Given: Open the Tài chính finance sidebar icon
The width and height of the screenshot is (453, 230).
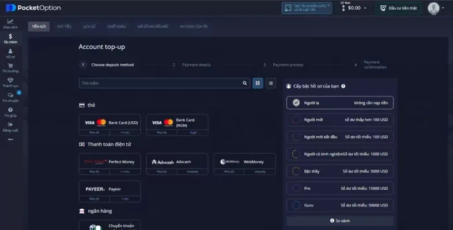Looking at the screenshot, I should click(10, 39).
